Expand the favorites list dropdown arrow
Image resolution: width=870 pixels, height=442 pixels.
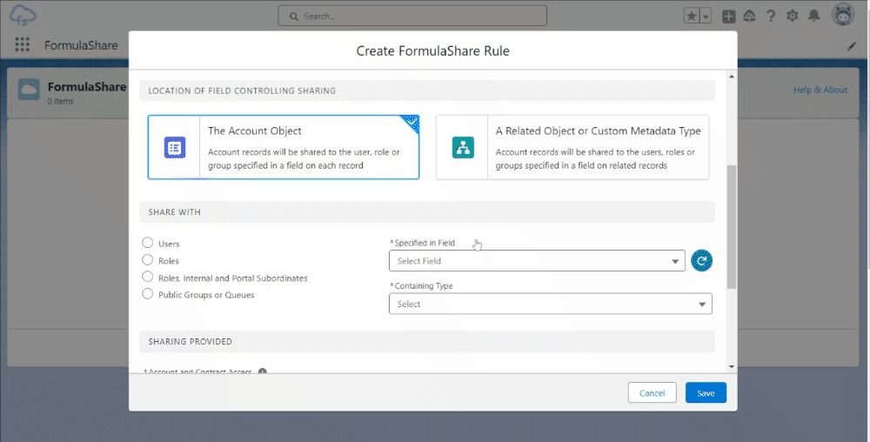pos(706,16)
